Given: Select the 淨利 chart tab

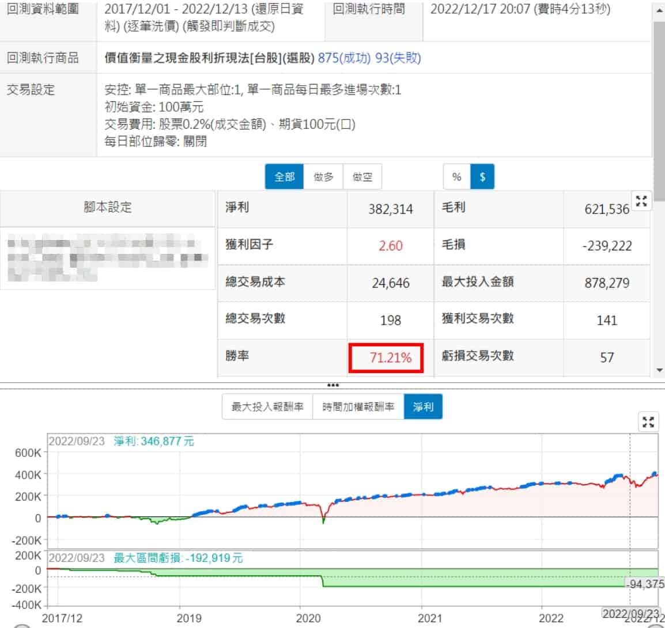Looking at the screenshot, I should (x=423, y=407).
